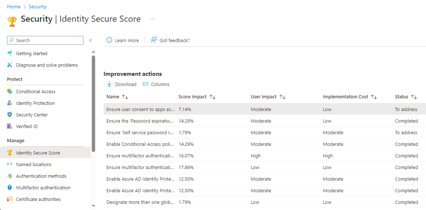
Task: Click the Learn more link
Action: pyautogui.click(x=123, y=40)
